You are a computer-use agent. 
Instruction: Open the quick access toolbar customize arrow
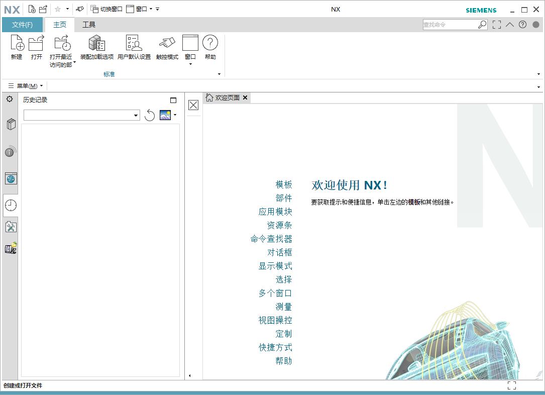[x=157, y=9]
